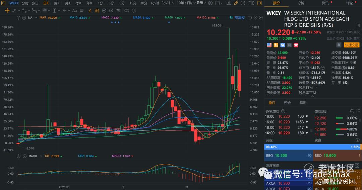The image size is (362, 190).
Task: Click the sync drawings icon
Action: tap(104, 11)
